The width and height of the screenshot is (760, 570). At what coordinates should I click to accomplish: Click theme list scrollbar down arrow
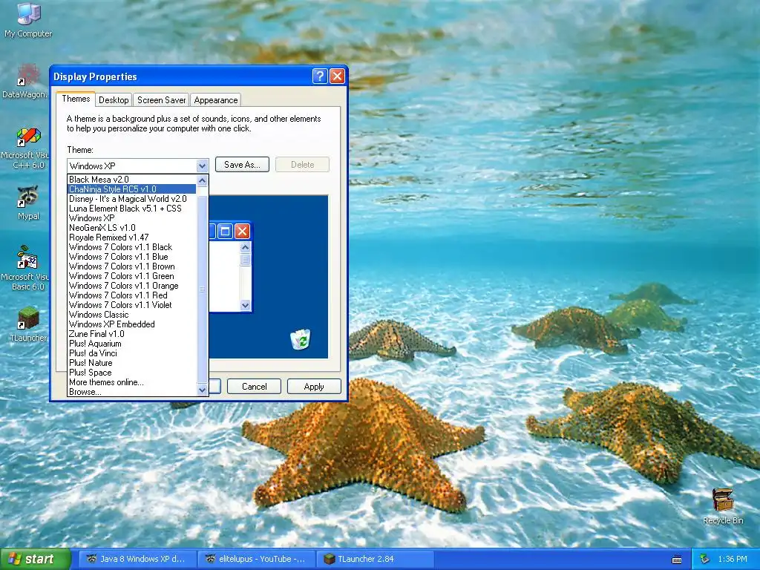click(203, 389)
